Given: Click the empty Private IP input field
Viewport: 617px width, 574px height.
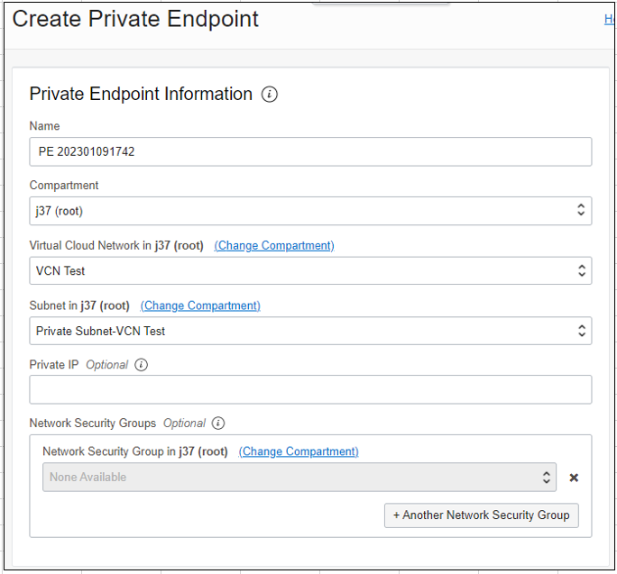Looking at the screenshot, I should 310,389.
